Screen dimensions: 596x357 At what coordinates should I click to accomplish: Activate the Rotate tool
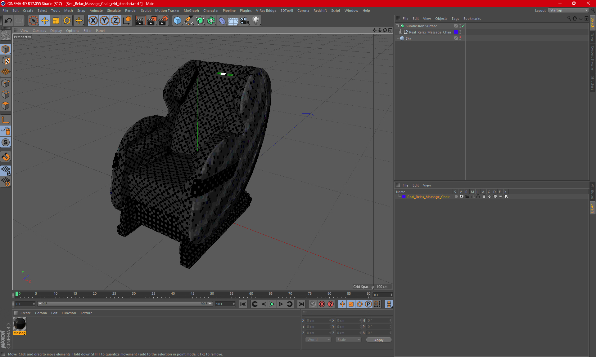67,21
